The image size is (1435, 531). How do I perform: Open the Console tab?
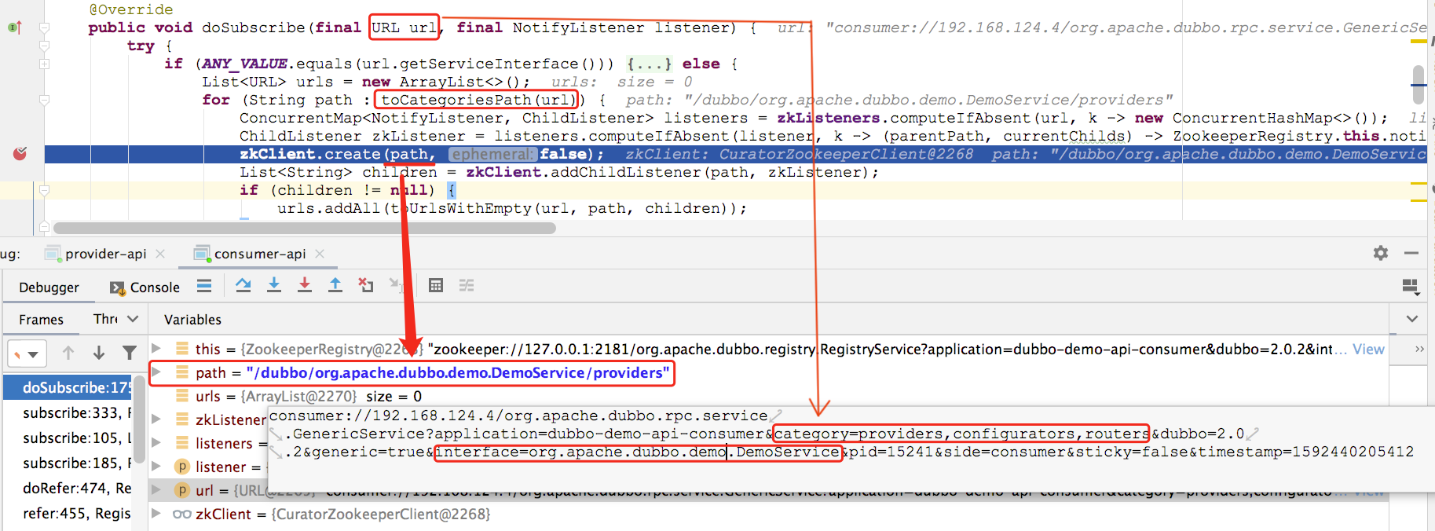tap(145, 287)
